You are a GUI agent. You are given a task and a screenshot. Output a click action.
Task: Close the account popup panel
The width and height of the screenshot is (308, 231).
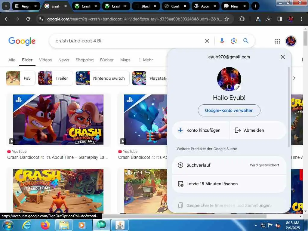tap(283, 57)
